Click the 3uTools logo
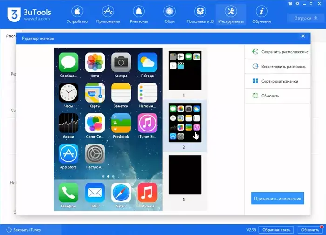Viewport: 326px width, 235px height. (29, 14)
